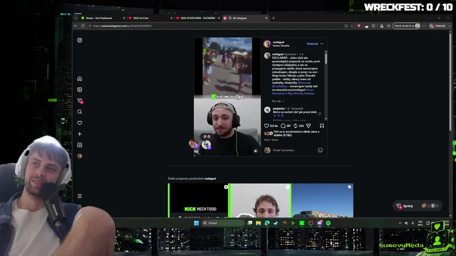The width and height of the screenshot is (456, 256).
Task: Open Messages with the red badge in sidebar
Action: click(x=80, y=101)
